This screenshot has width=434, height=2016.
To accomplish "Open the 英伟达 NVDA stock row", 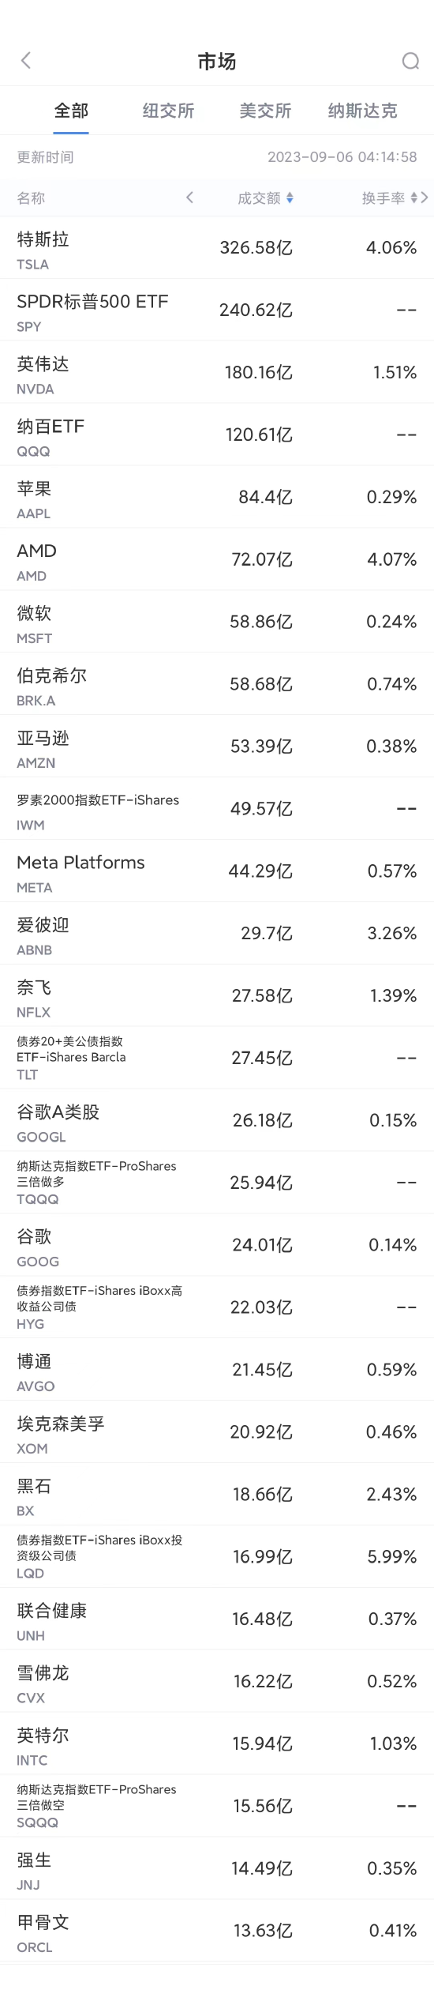I will pos(217,373).
